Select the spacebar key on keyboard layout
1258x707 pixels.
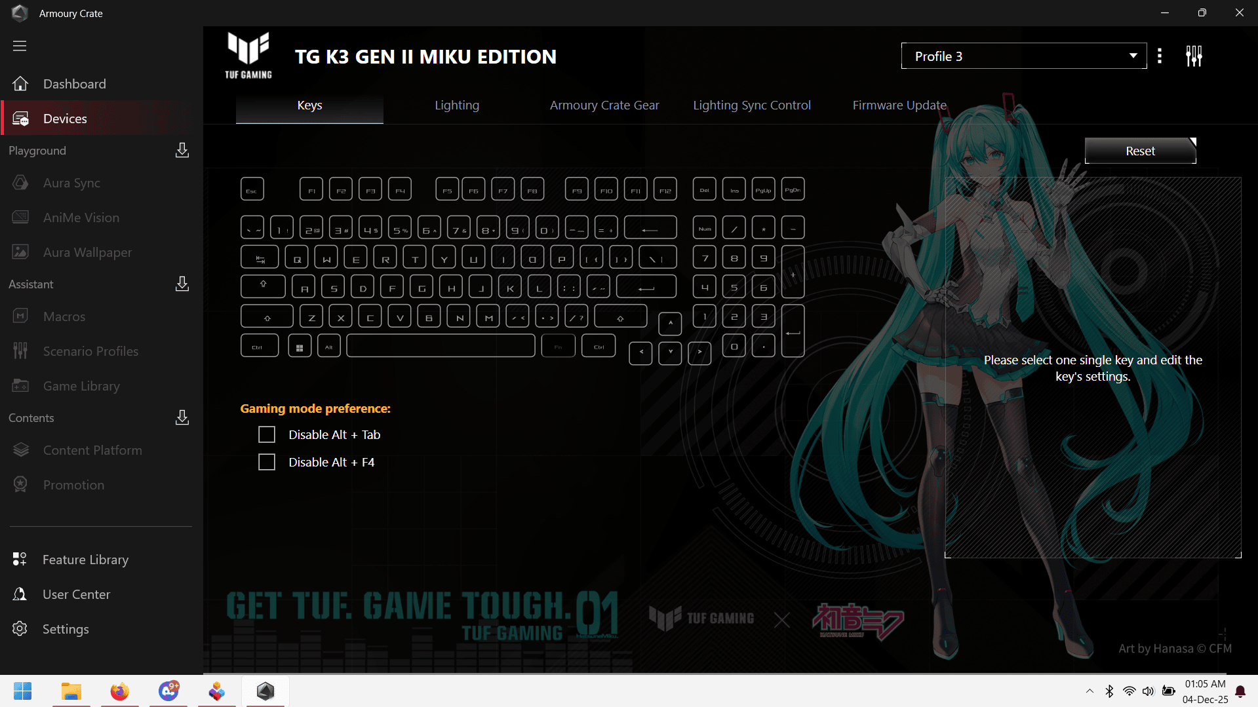(441, 347)
